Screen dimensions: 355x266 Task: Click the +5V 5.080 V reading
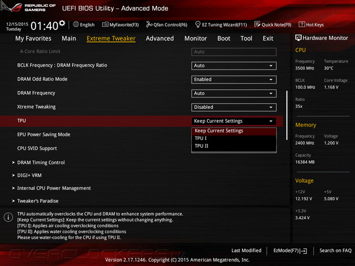click(331, 199)
